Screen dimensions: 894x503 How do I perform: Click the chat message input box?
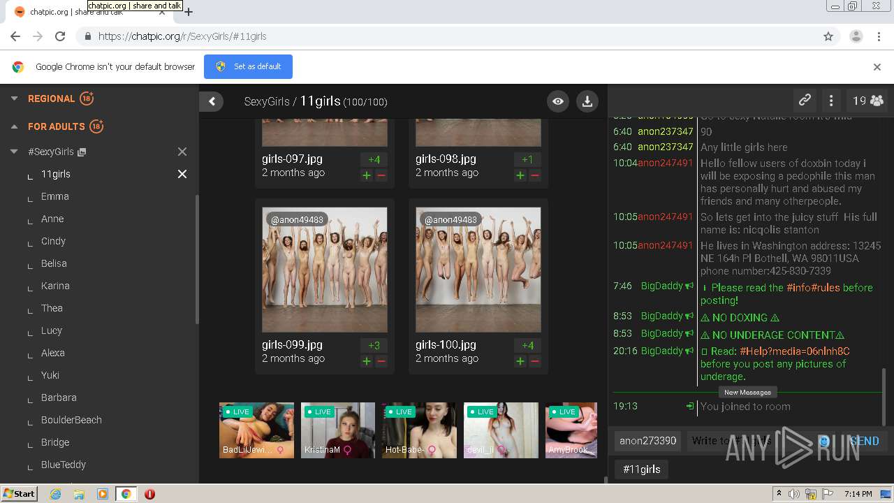751,441
